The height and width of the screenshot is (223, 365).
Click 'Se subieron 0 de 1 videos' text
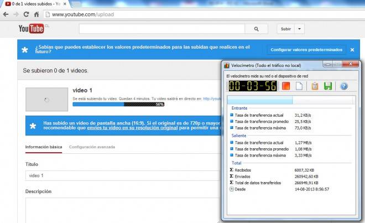pos(55,71)
